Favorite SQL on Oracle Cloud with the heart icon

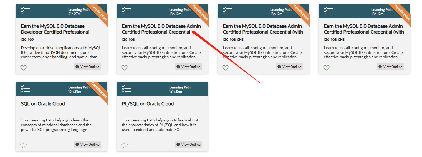point(24,145)
